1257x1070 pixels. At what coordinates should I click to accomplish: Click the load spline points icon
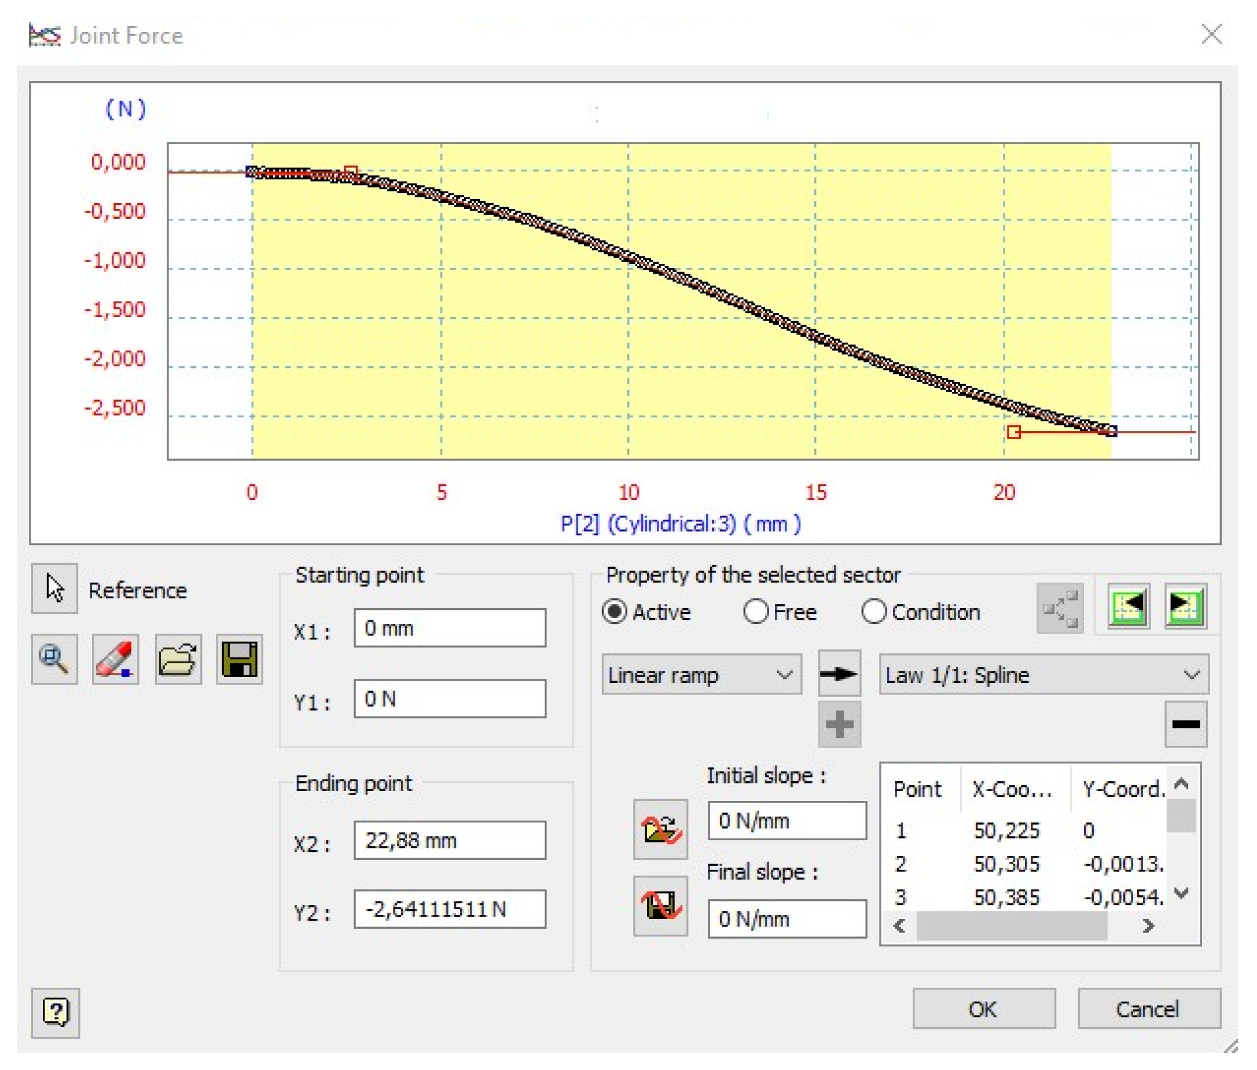tap(661, 830)
